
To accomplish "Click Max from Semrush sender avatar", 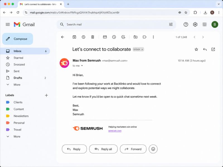I will [x=64, y=63].
